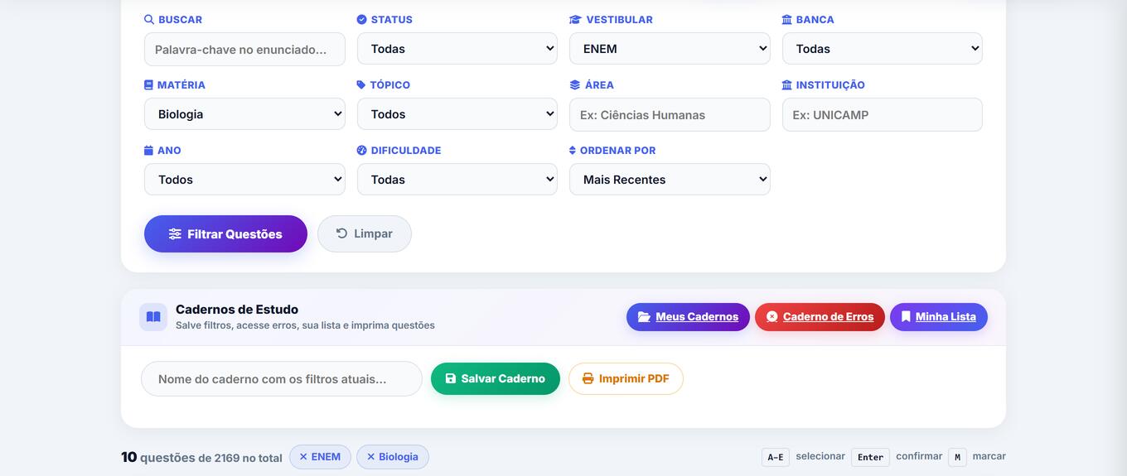1127x476 pixels.
Task: Focus the Buscar keyword input
Action: click(x=245, y=49)
